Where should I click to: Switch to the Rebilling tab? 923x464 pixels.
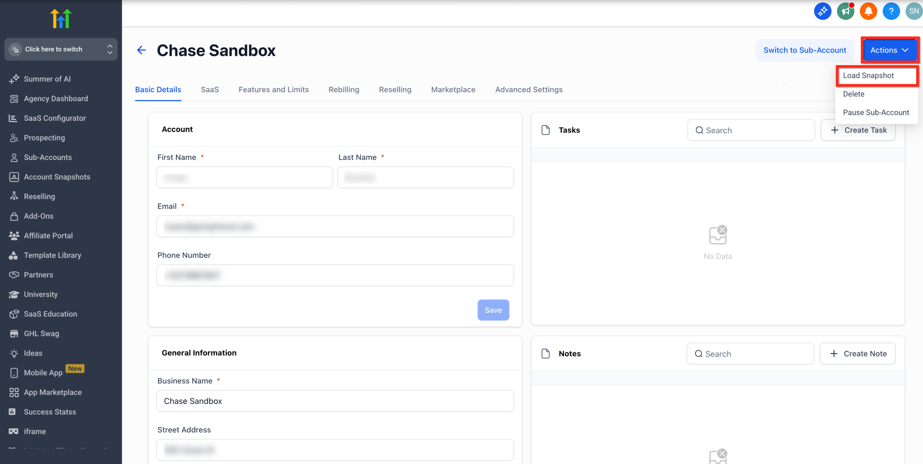click(344, 90)
